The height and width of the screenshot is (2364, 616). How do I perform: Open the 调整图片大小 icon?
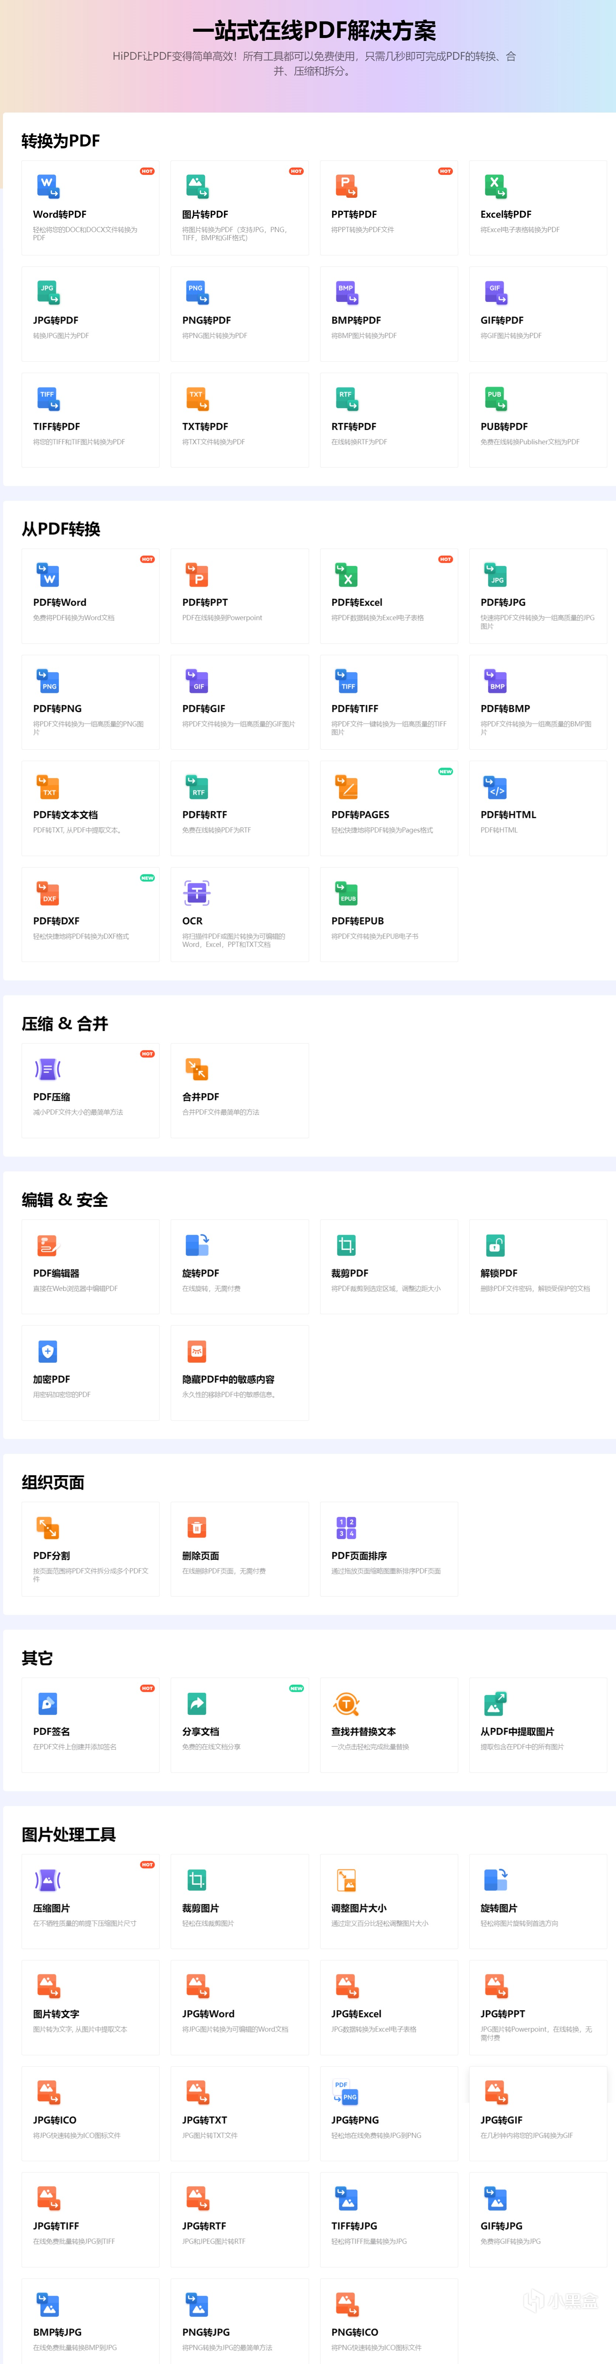click(x=346, y=1880)
